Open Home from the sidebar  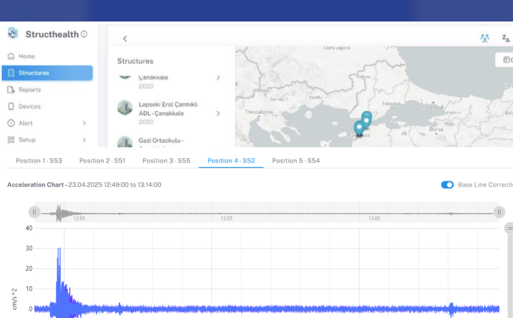[x=26, y=56]
